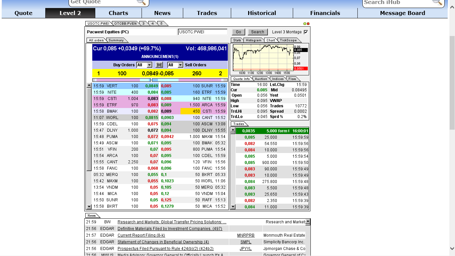The height and width of the screenshot is (256, 455).
Task: Select the Quote Info tab
Action: coord(241,79)
